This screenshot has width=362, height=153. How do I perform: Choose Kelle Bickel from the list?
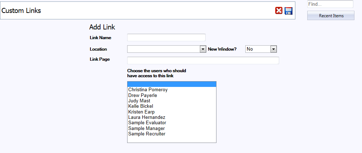coord(141,106)
